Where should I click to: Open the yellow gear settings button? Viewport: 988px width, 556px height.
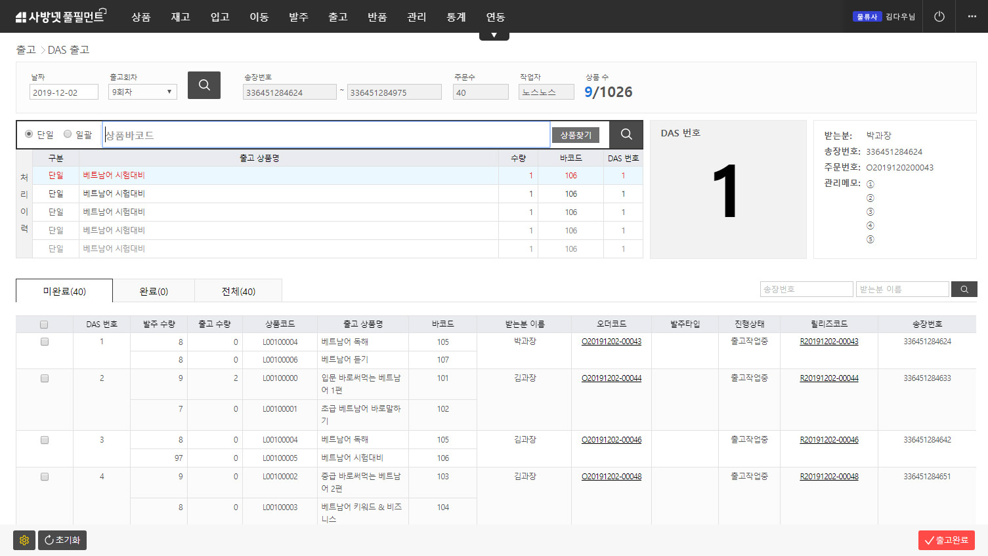[24, 540]
